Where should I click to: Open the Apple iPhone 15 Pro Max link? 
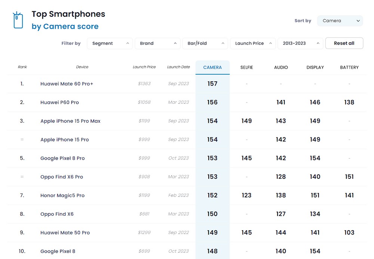point(70,121)
